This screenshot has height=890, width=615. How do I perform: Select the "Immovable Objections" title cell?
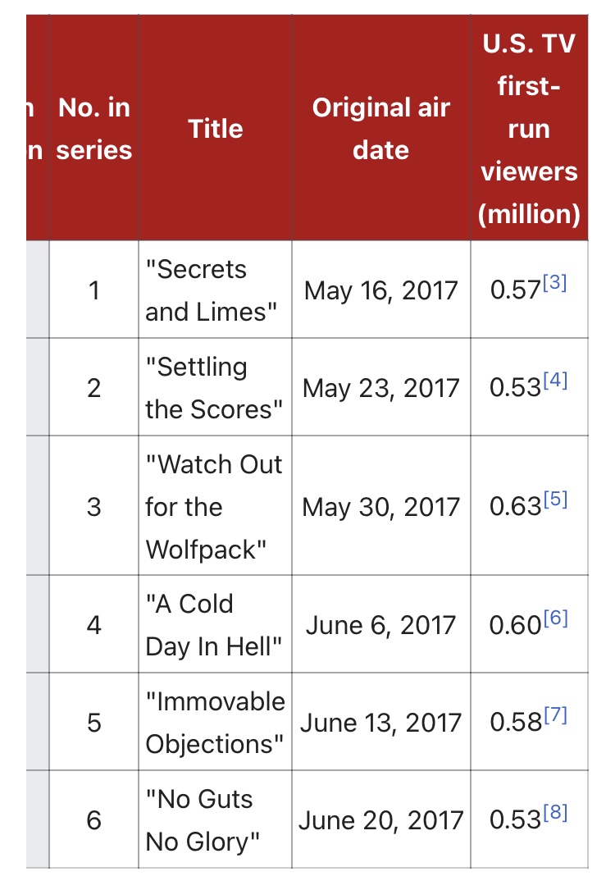[x=216, y=722]
